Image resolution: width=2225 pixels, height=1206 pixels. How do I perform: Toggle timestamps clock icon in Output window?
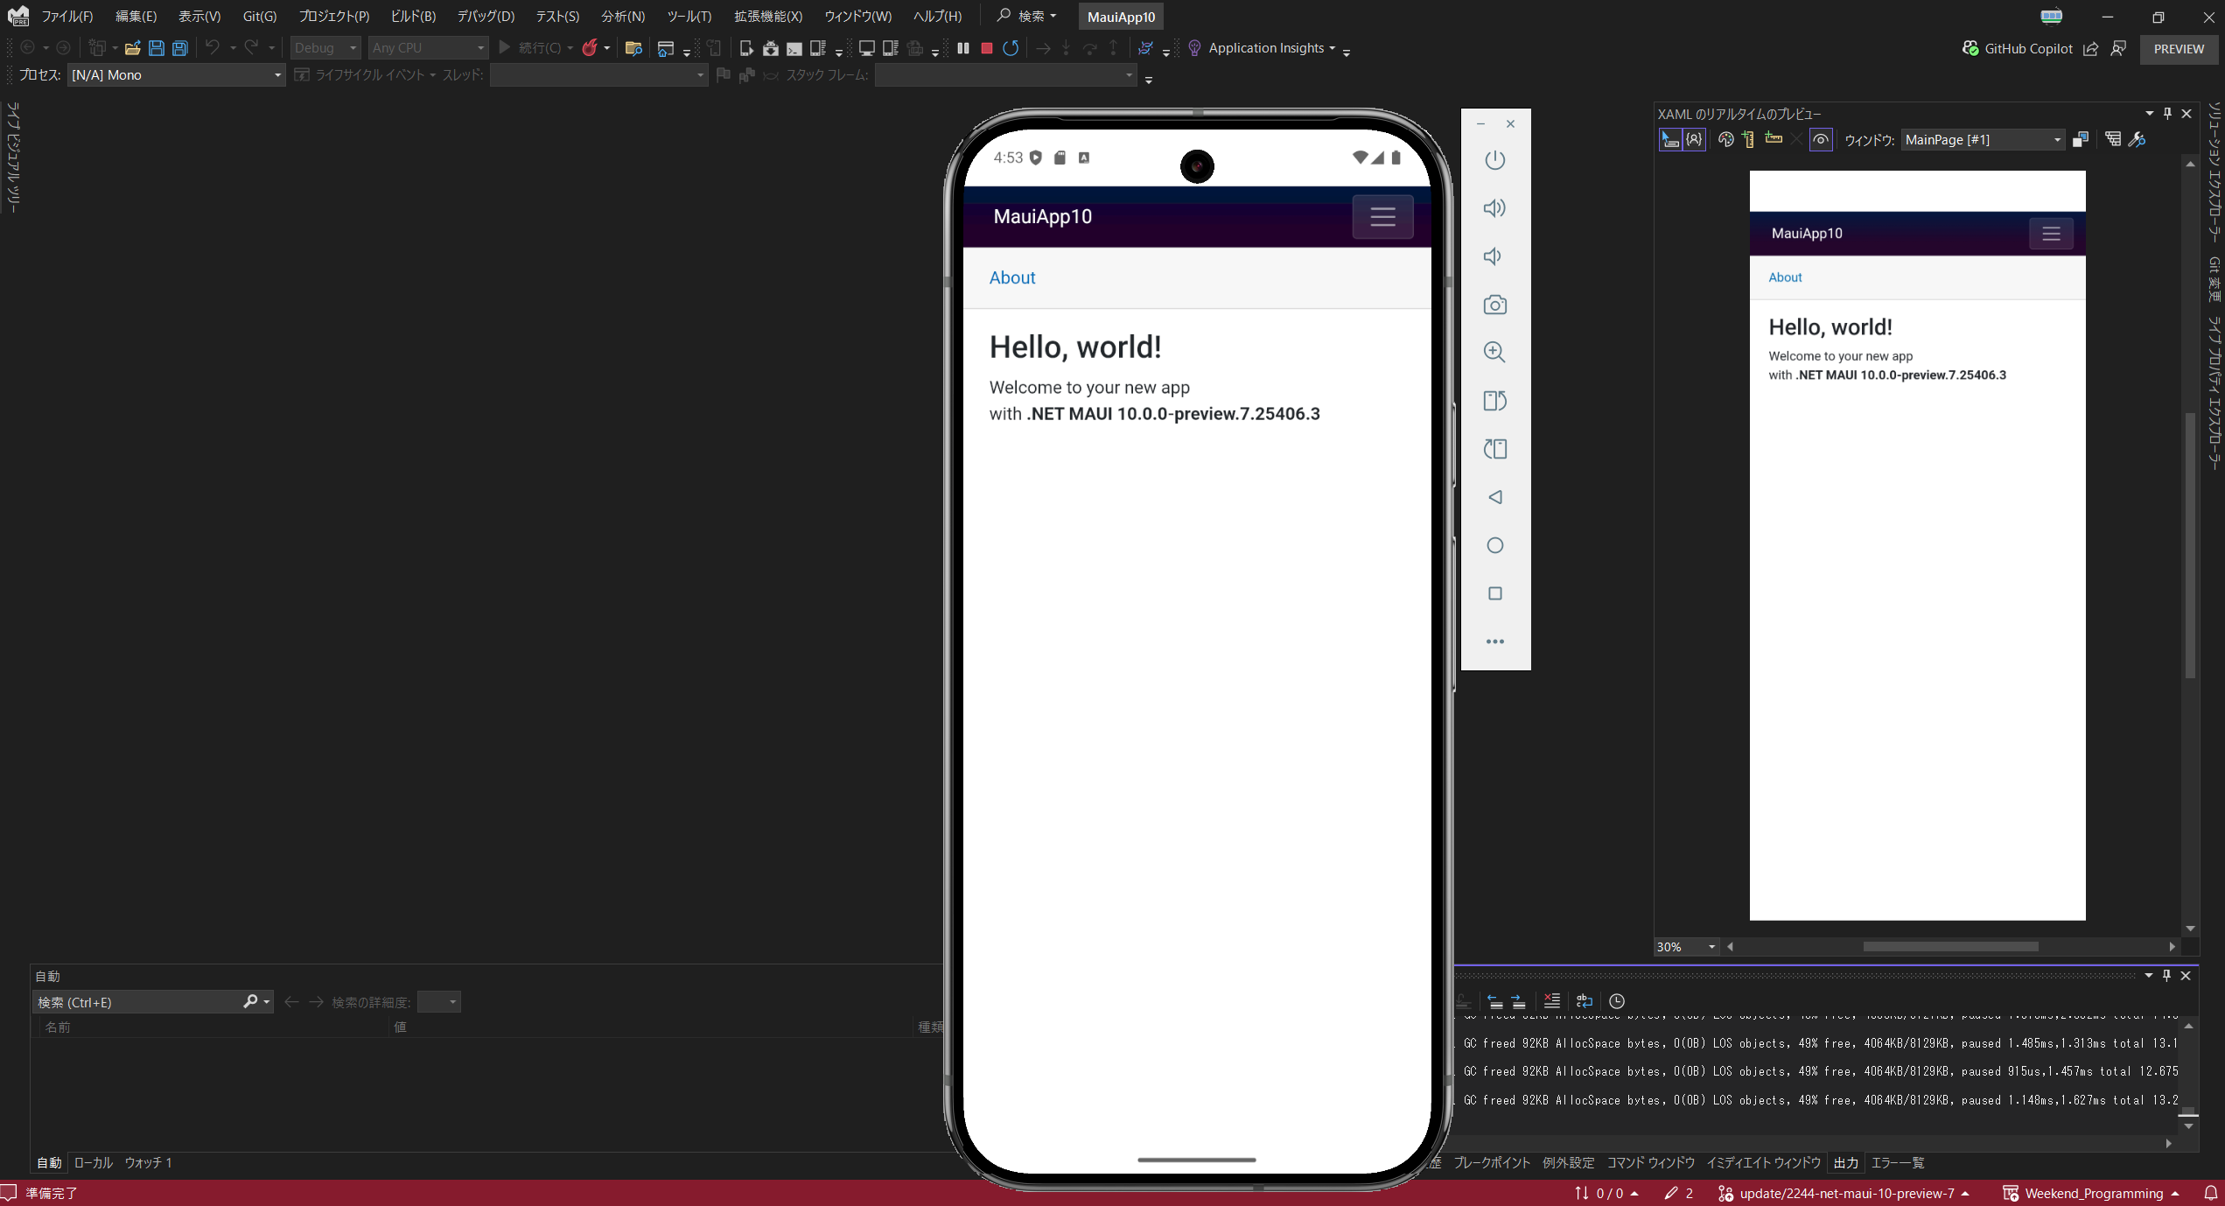point(1616,1001)
